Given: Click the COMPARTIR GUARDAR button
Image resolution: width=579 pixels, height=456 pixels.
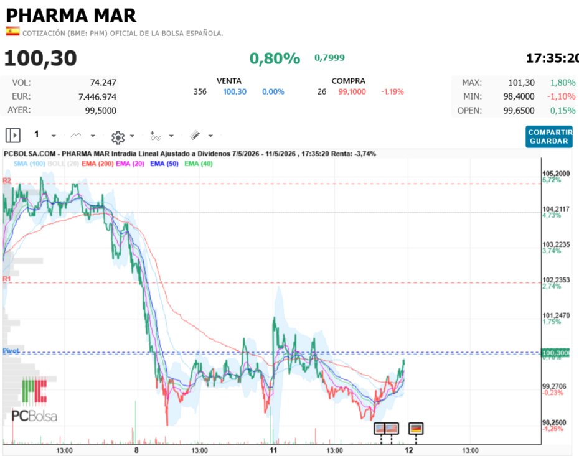Looking at the screenshot, I should coord(549,136).
